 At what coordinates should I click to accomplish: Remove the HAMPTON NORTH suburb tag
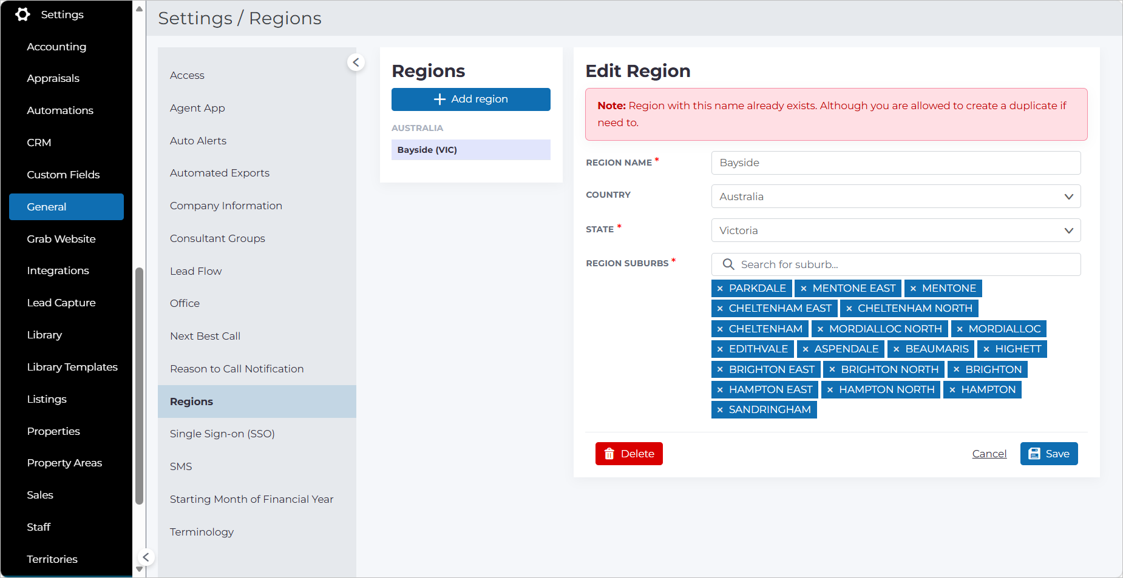(830, 390)
